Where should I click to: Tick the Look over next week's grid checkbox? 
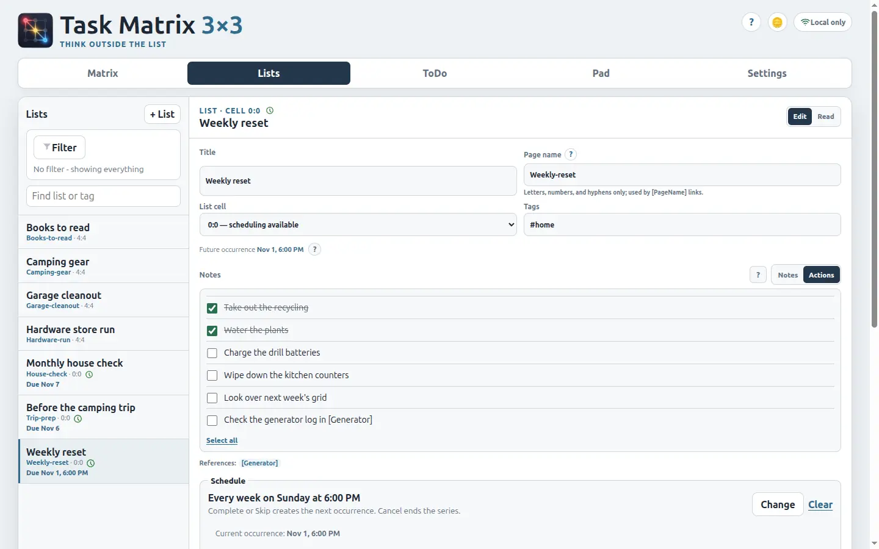tap(212, 398)
